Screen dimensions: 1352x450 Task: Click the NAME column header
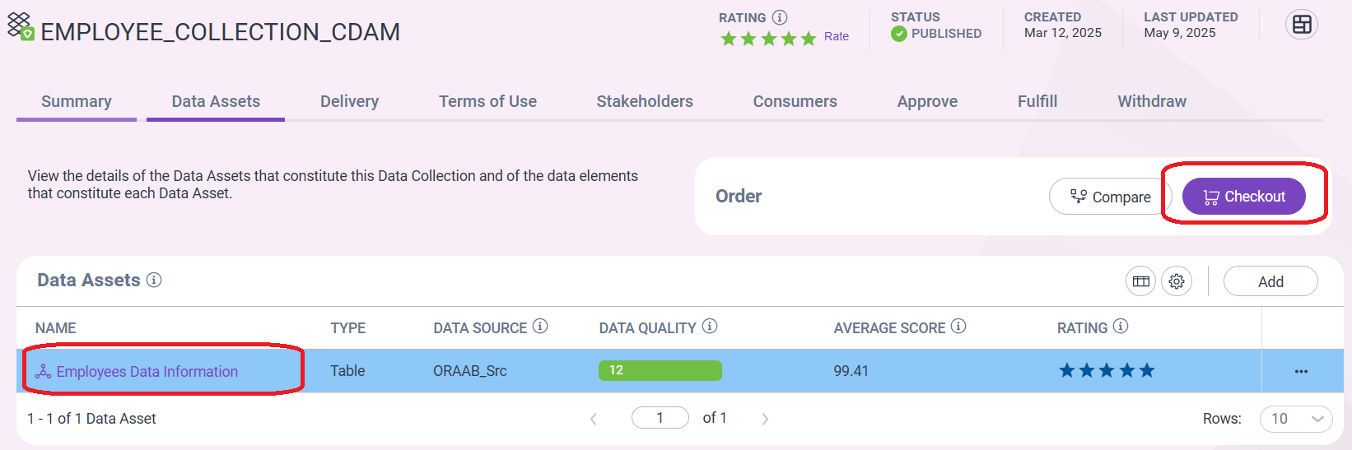[x=55, y=328]
